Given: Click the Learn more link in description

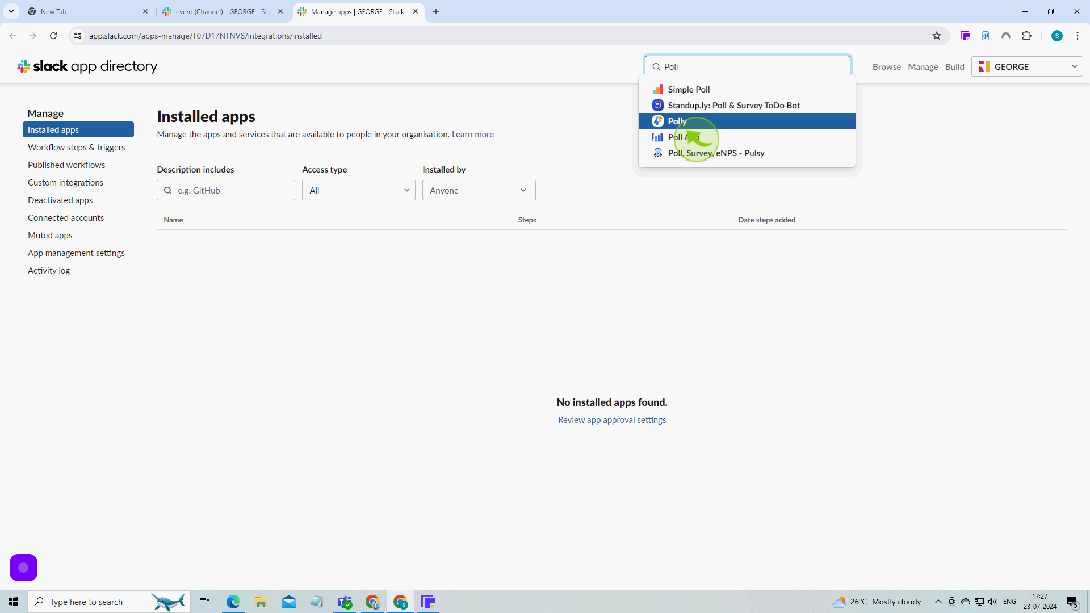Looking at the screenshot, I should pyautogui.click(x=473, y=134).
